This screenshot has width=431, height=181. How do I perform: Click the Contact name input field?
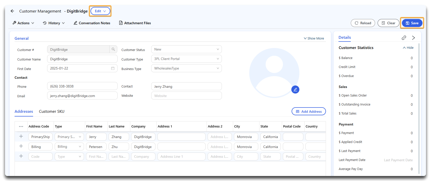tap(187, 86)
